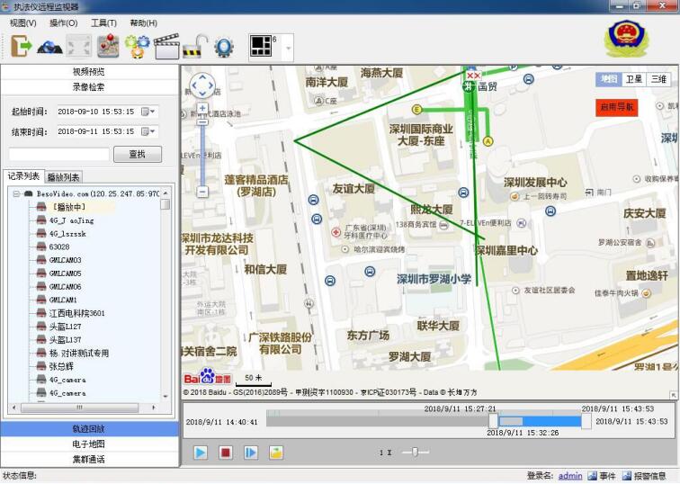Click the blue timeline progress bar
Image resolution: width=680 pixels, height=484 pixels.
tap(551, 421)
